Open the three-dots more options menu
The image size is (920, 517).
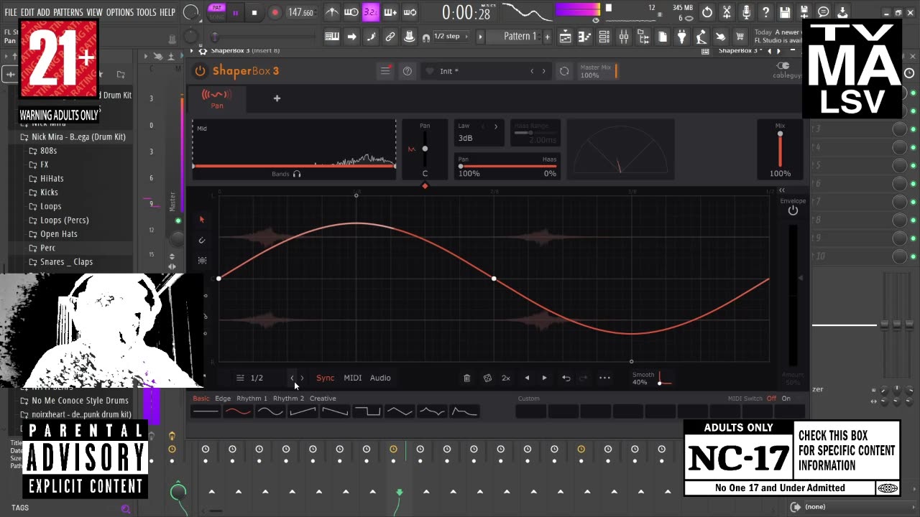(x=604, y=378)
